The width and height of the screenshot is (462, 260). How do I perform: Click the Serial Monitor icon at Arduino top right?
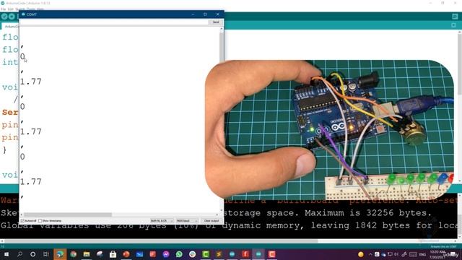(455, 17)
